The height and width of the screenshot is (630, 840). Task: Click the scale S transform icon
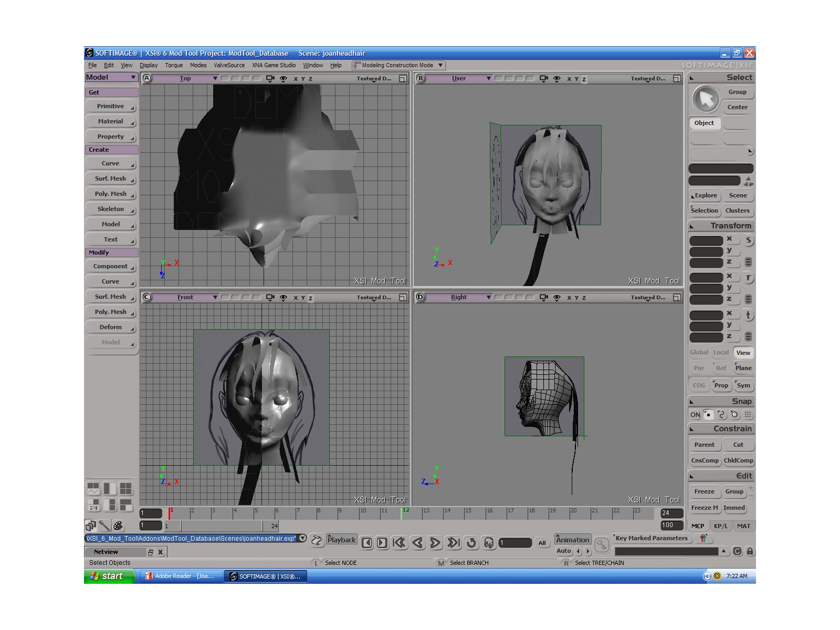[x=748, y=240]
